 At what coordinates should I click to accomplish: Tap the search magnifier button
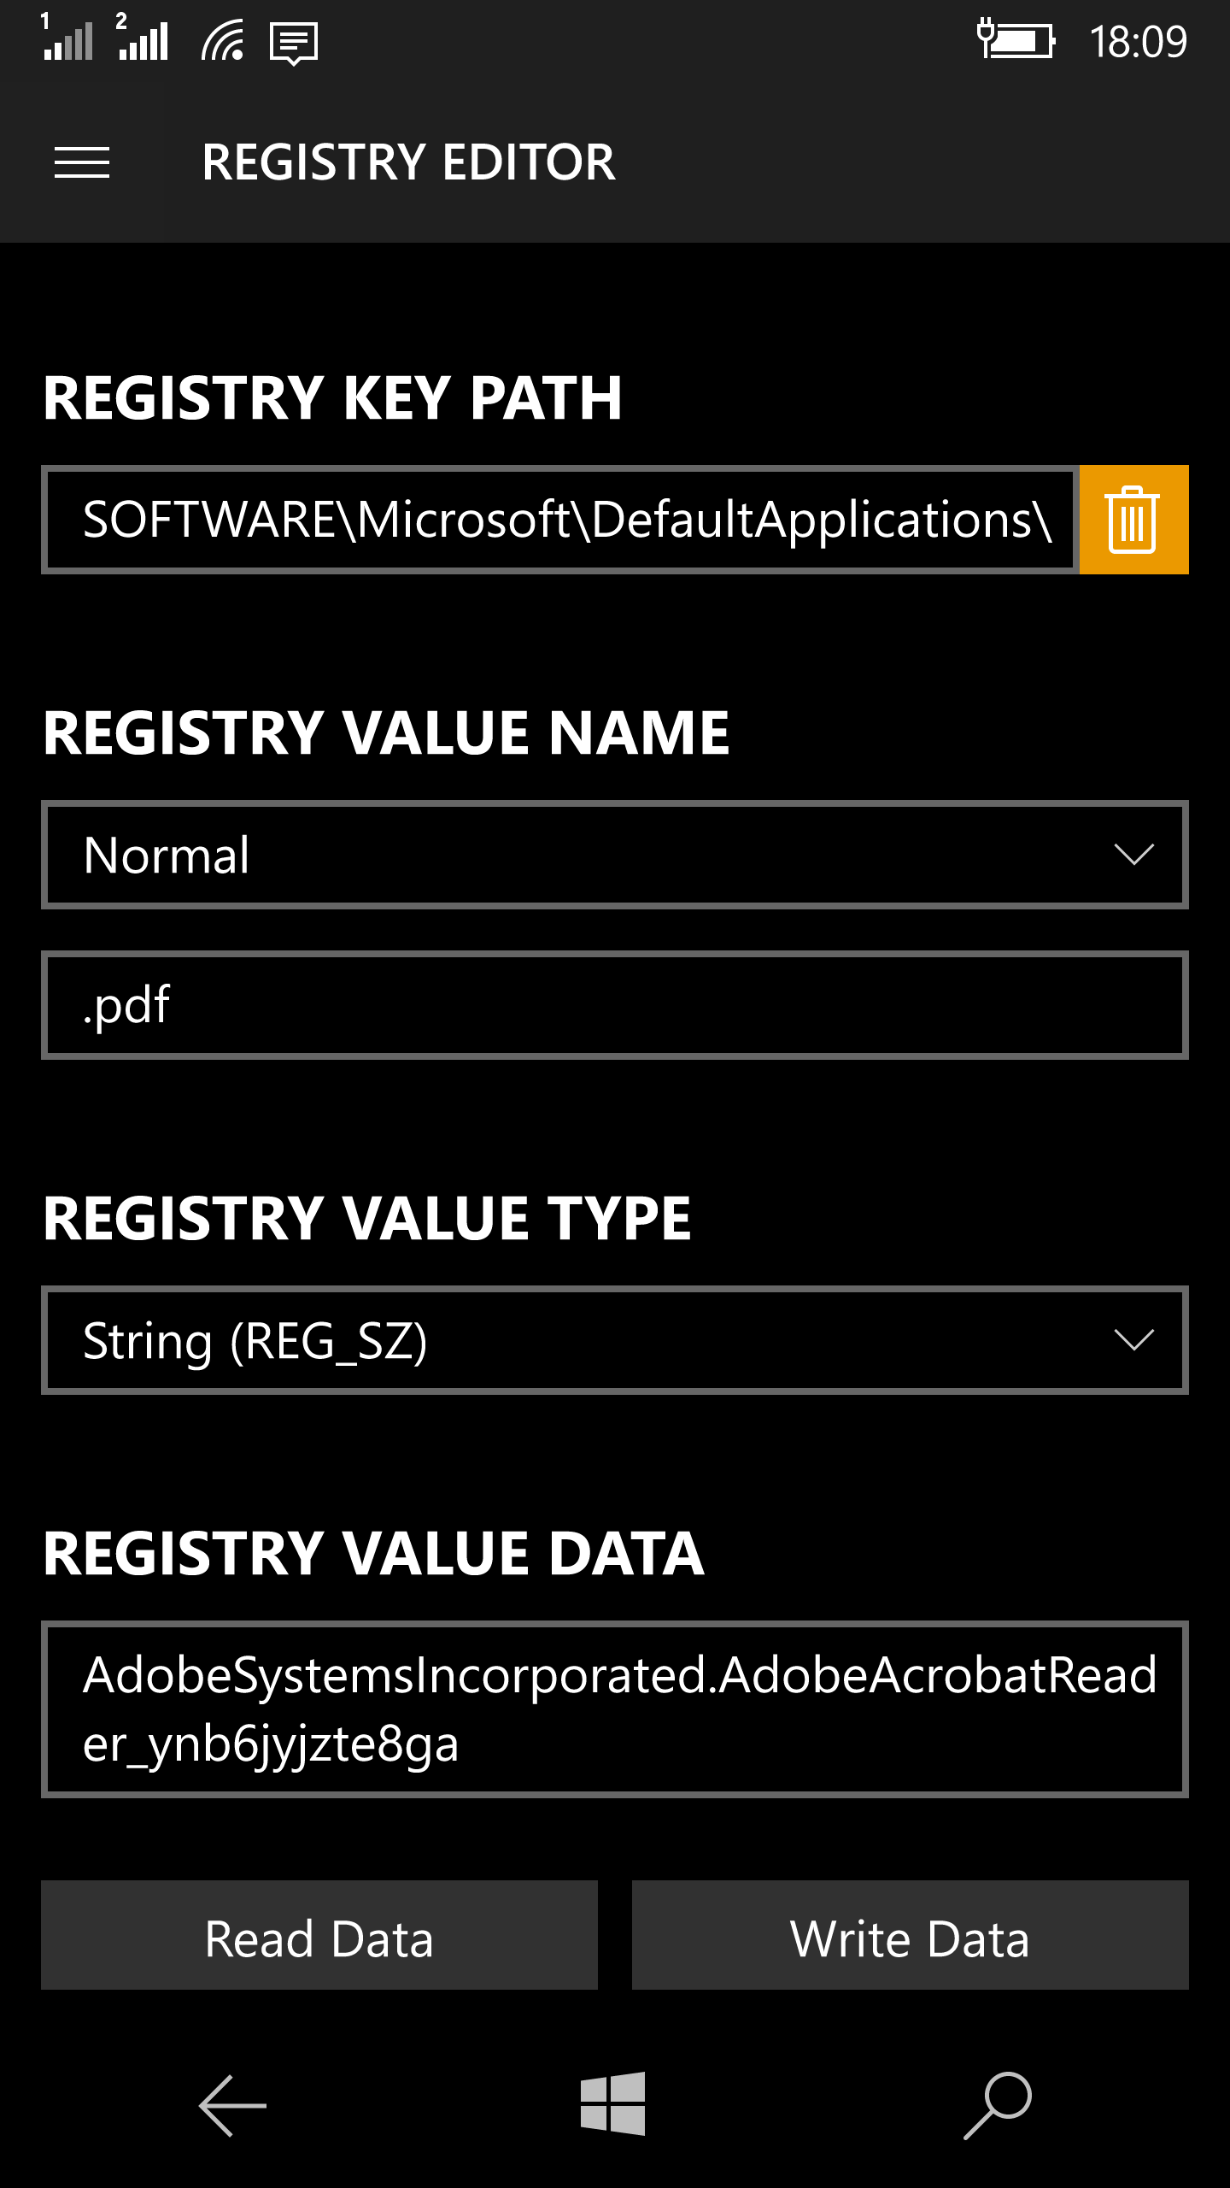point(998,2105)
